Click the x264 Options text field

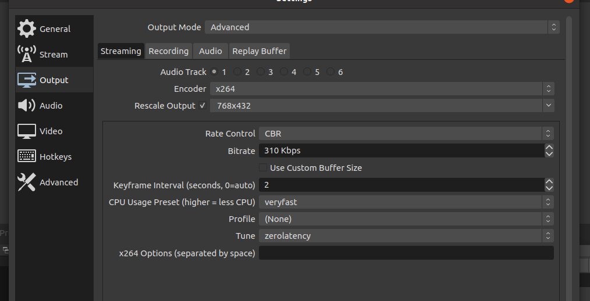pyautogui.click(x=406, y=253)
